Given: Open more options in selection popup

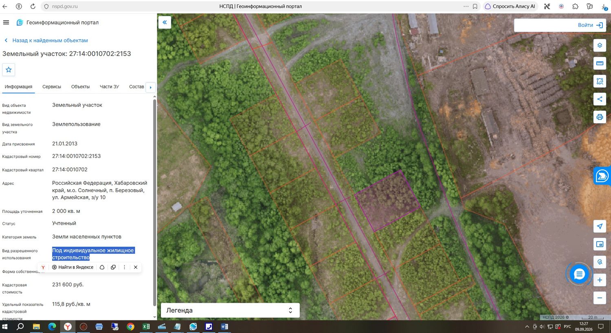Looking at the screenshot, I should (125, 267).
